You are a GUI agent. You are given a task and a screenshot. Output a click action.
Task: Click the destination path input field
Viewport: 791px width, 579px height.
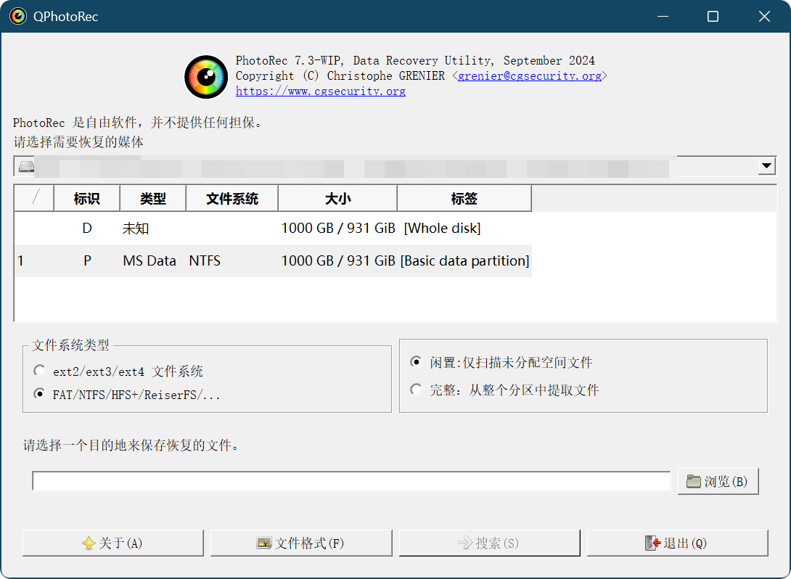351,480
